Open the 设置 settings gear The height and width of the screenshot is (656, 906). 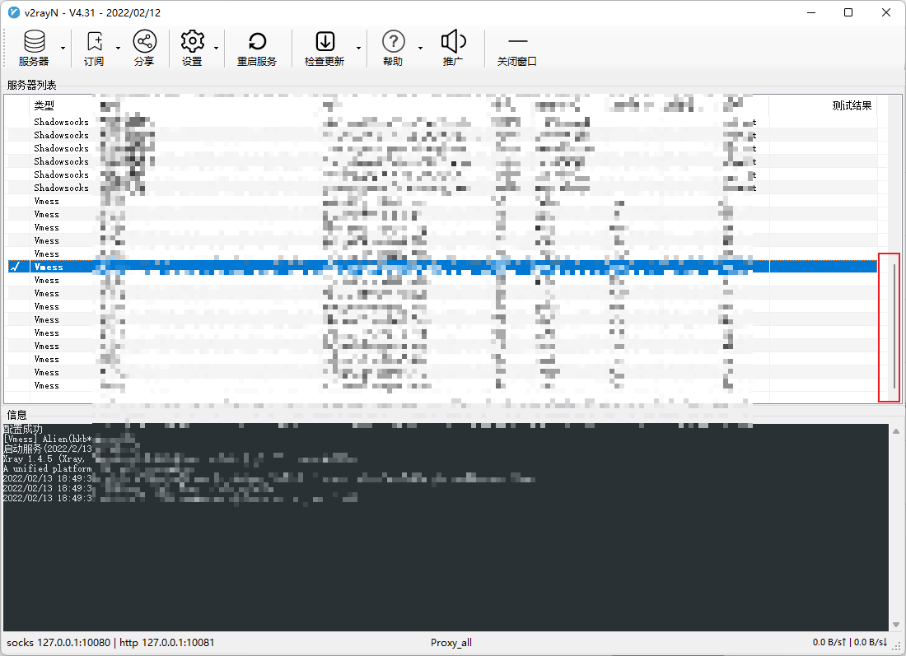(192, 42)
